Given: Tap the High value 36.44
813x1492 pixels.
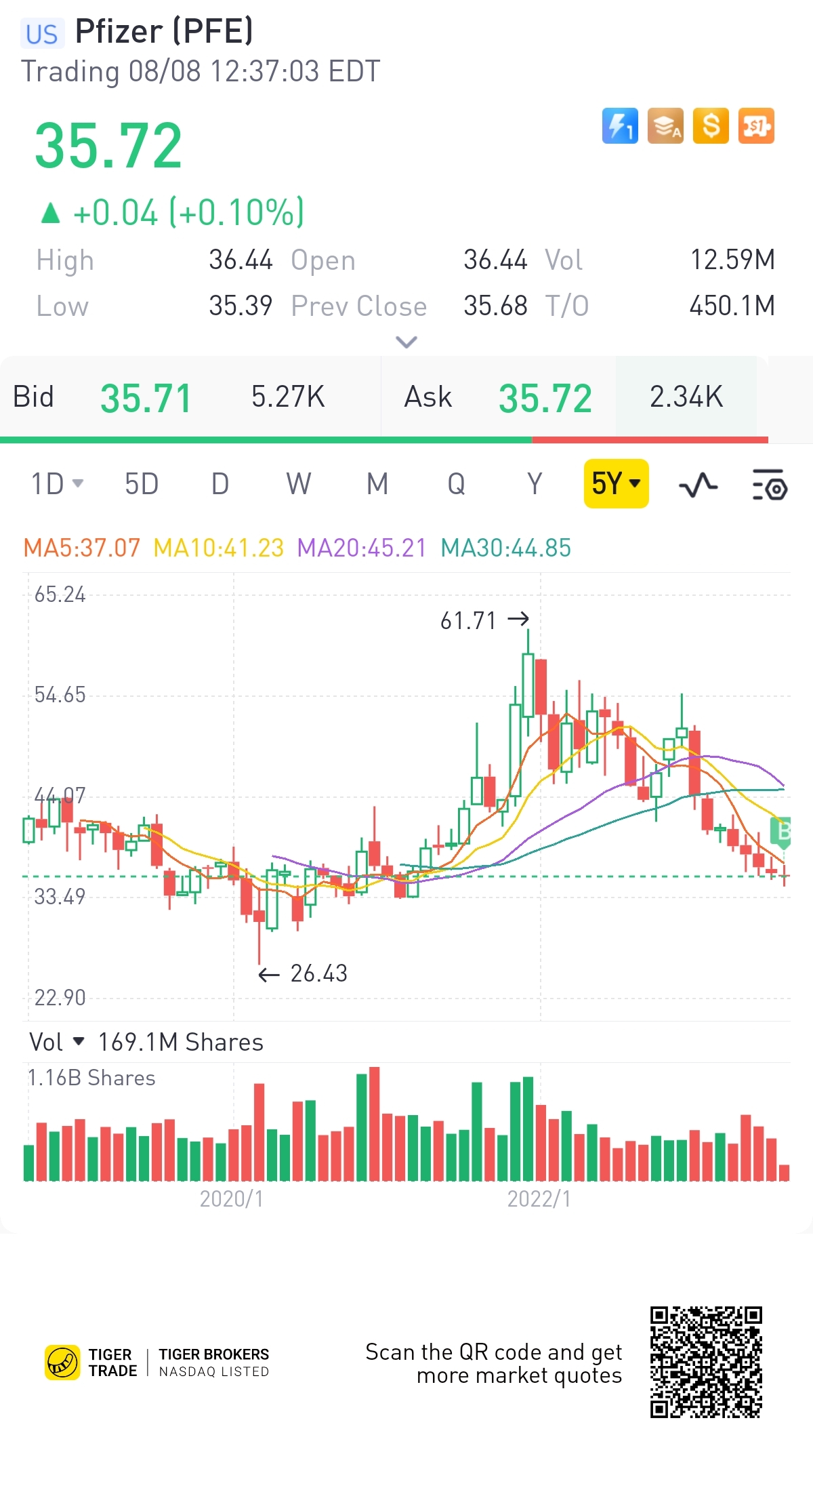Looking at the screenshot, I should 241,260.
